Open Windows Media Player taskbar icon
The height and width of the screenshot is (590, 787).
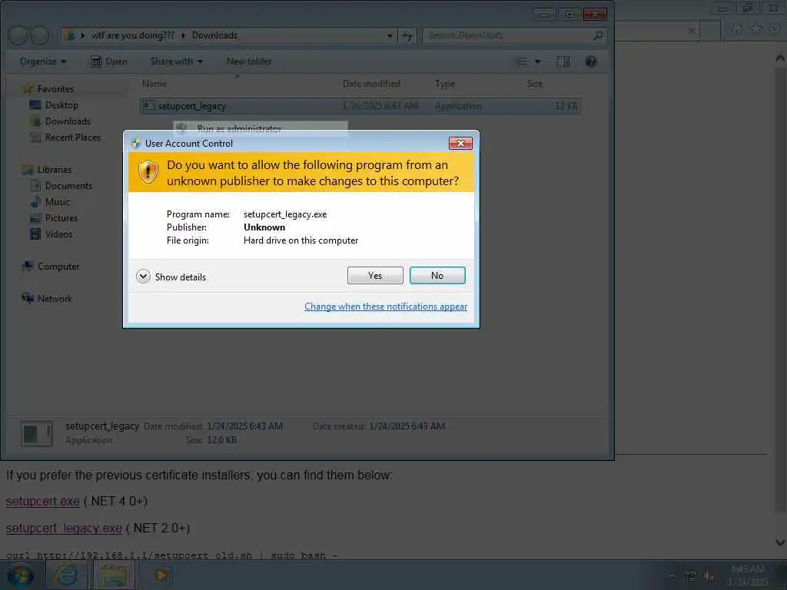(x=161, y=575)
